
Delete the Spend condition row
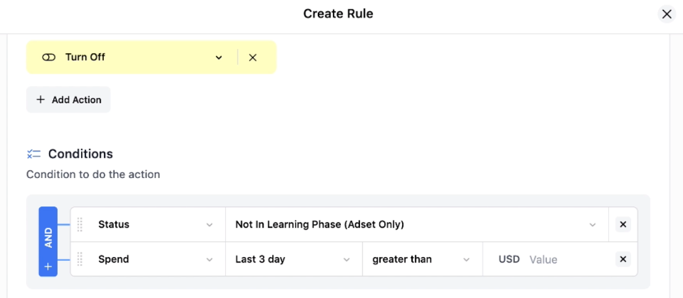(x=623, y=259)
